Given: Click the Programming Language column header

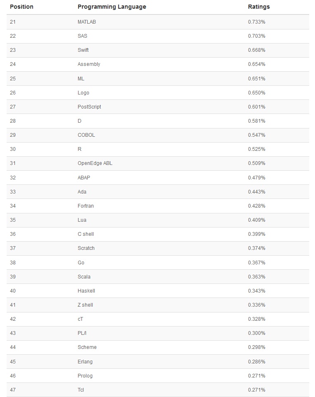Looking at the screenshot, I should click(x=112, y=7).
